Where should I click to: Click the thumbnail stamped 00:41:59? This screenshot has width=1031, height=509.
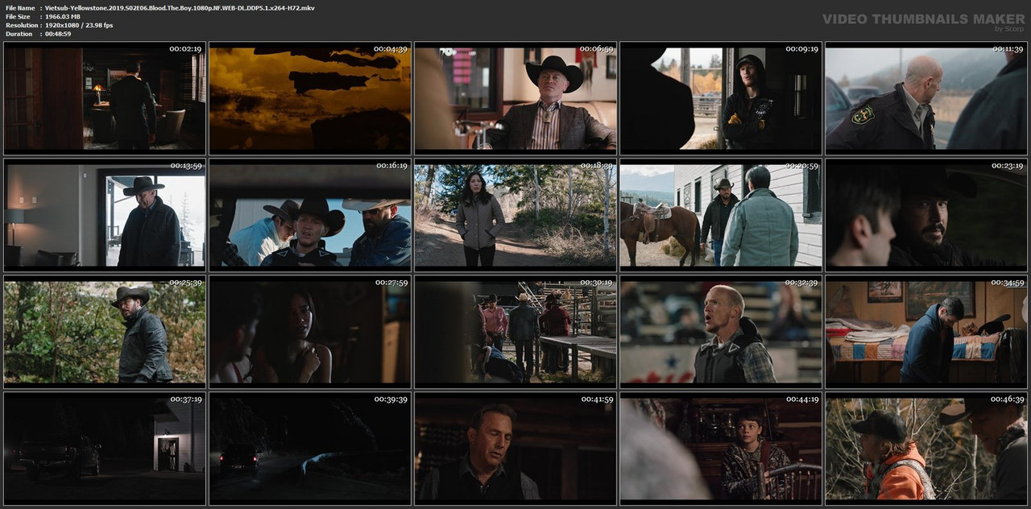pos(515,449)
